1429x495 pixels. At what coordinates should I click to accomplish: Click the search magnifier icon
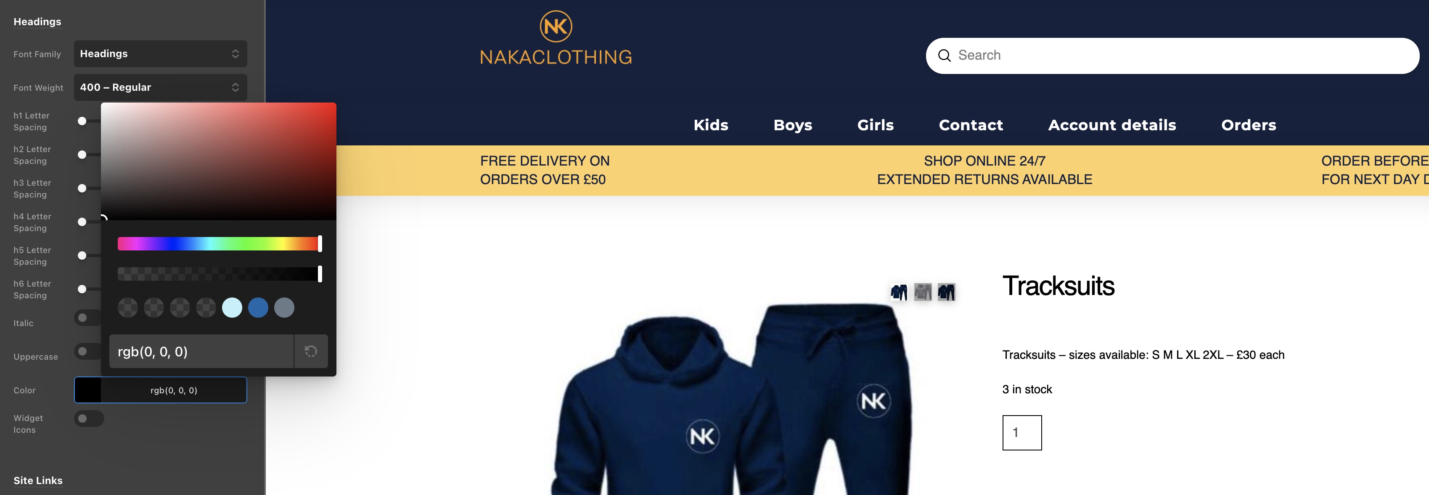pos(944,55)
